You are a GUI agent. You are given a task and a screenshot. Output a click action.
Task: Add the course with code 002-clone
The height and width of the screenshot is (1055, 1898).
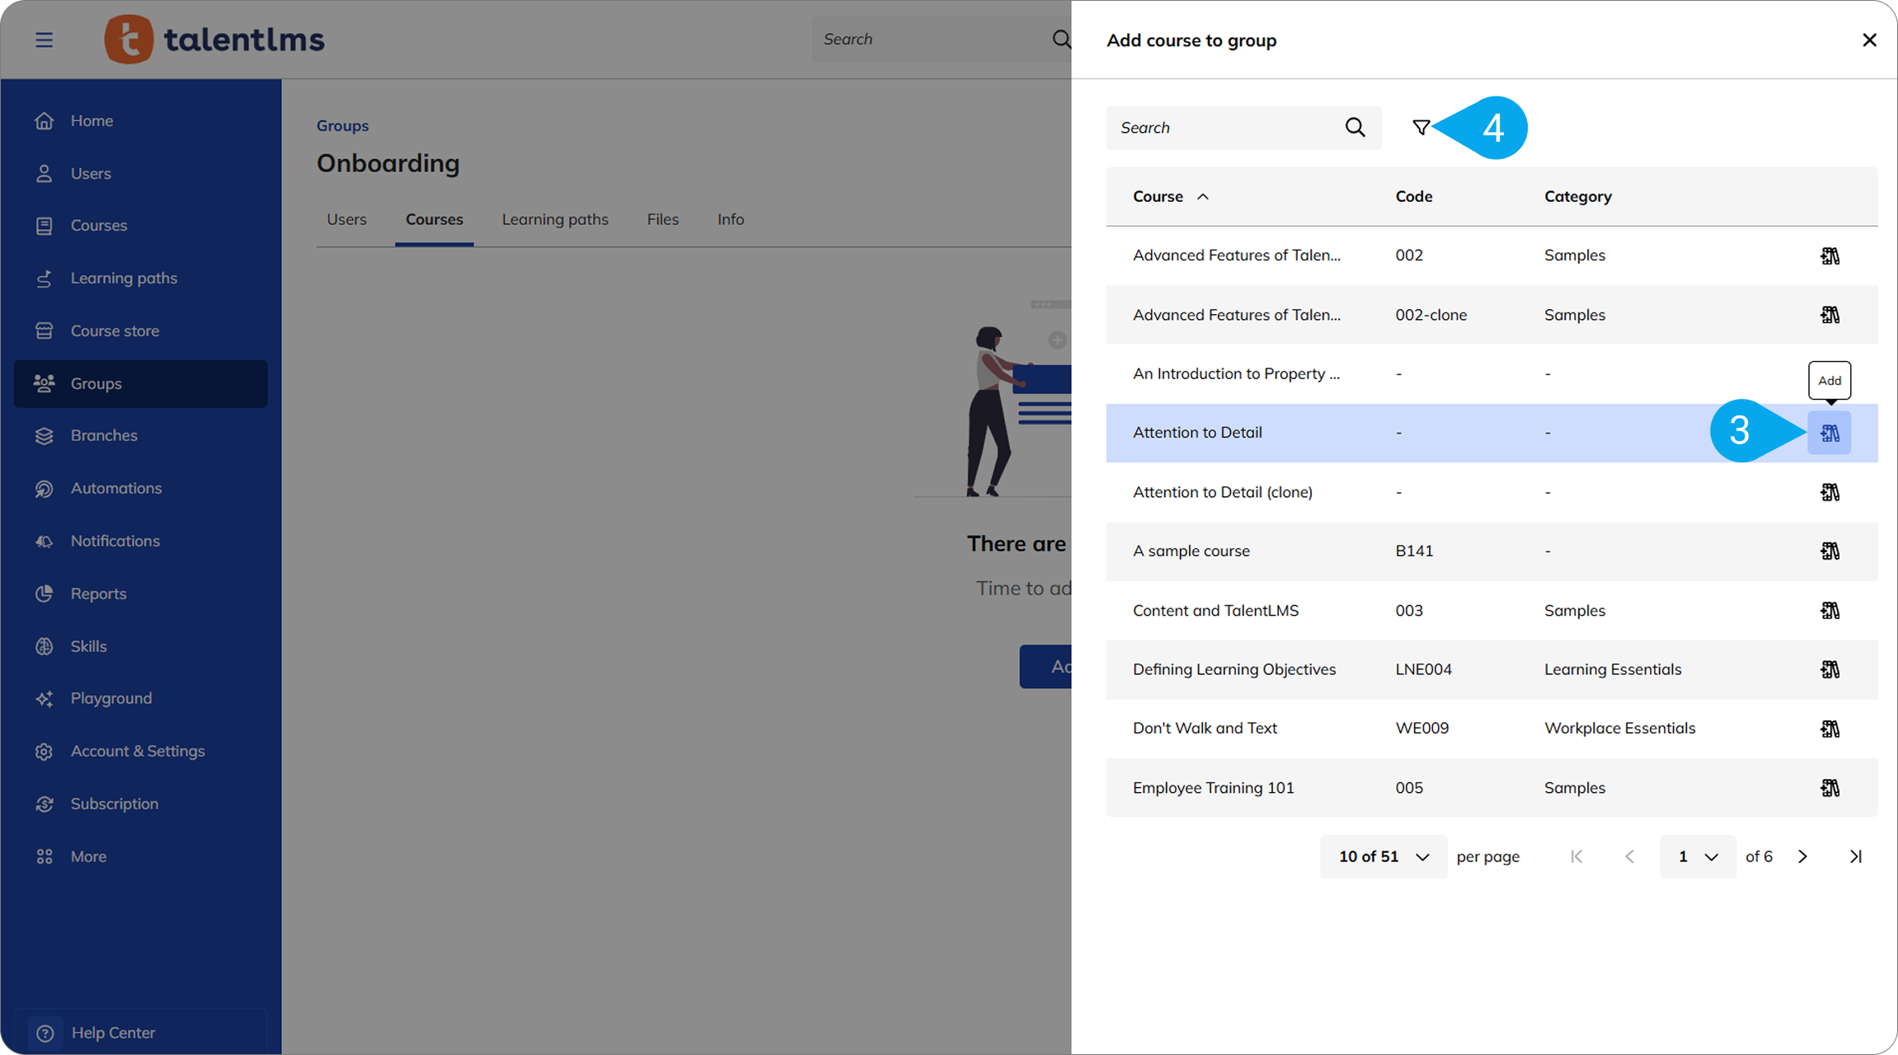pos(1830,315)
